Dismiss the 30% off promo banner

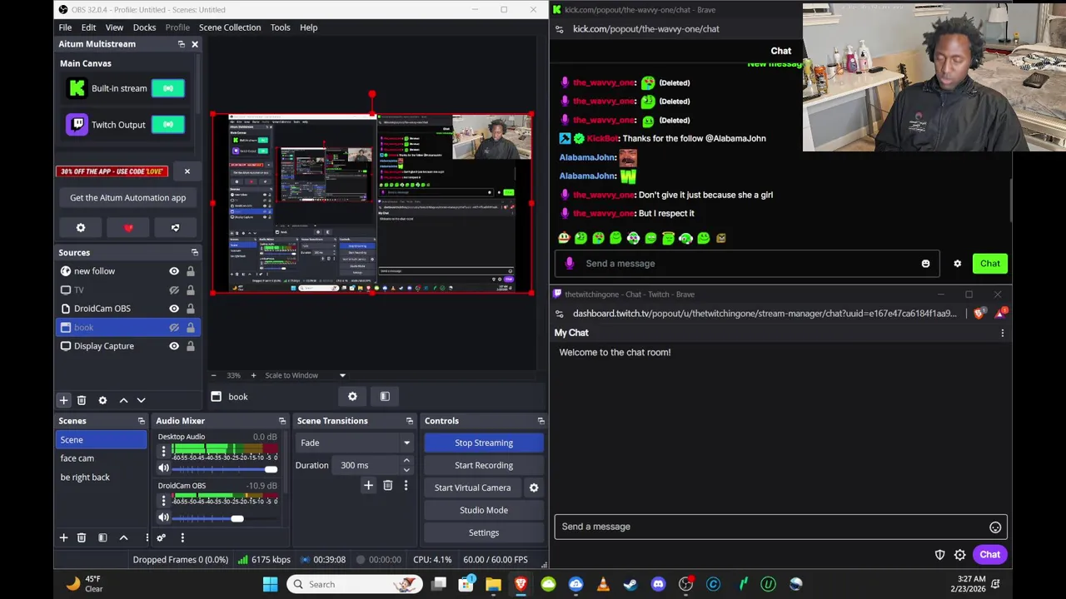click(x=187, y=171)
